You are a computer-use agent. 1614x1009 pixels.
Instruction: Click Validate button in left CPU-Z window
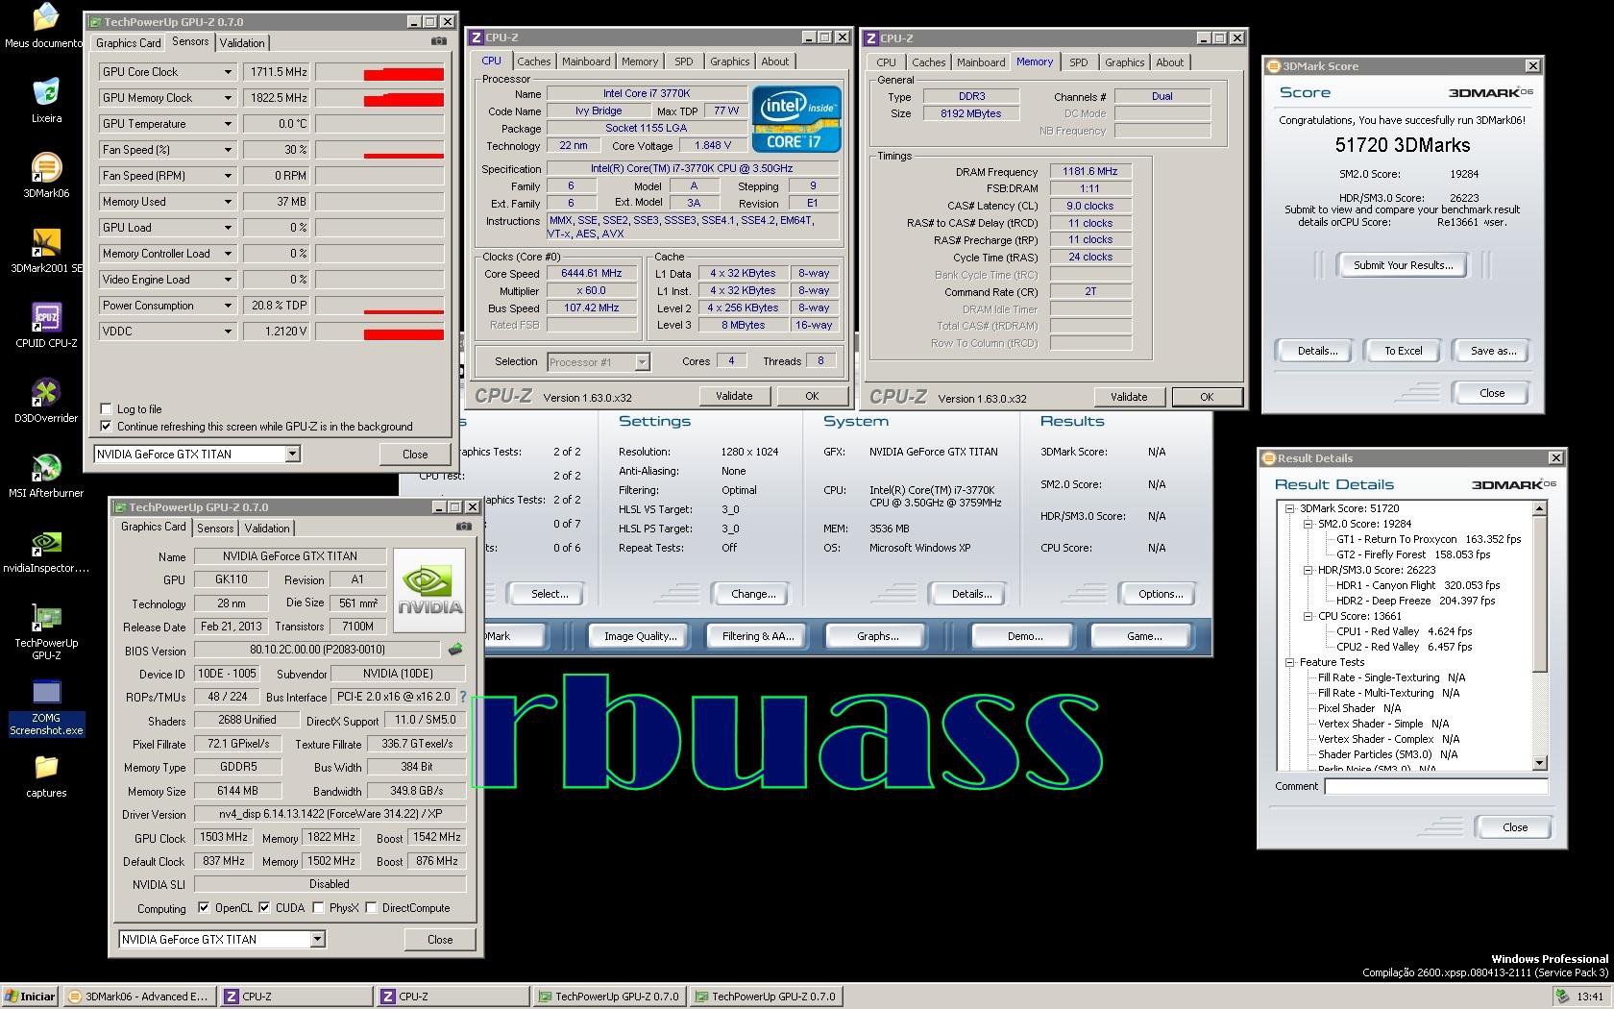tap(734, 396)
